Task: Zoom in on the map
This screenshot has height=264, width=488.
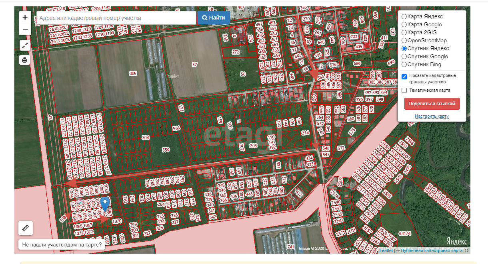Action: 25,17
